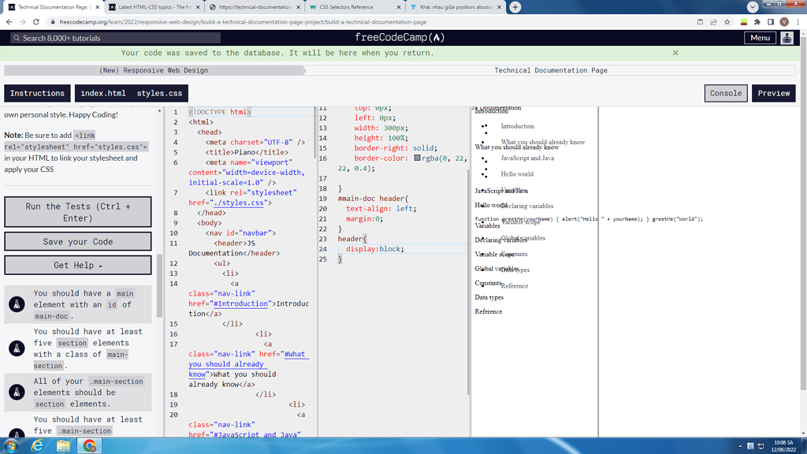Screen dimensions: 807x454
Task: Toggle the Console panel
Action: (x=725, y=93)
